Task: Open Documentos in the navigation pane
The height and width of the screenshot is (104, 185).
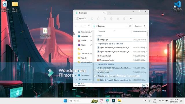Action: [x=85, y=32]
